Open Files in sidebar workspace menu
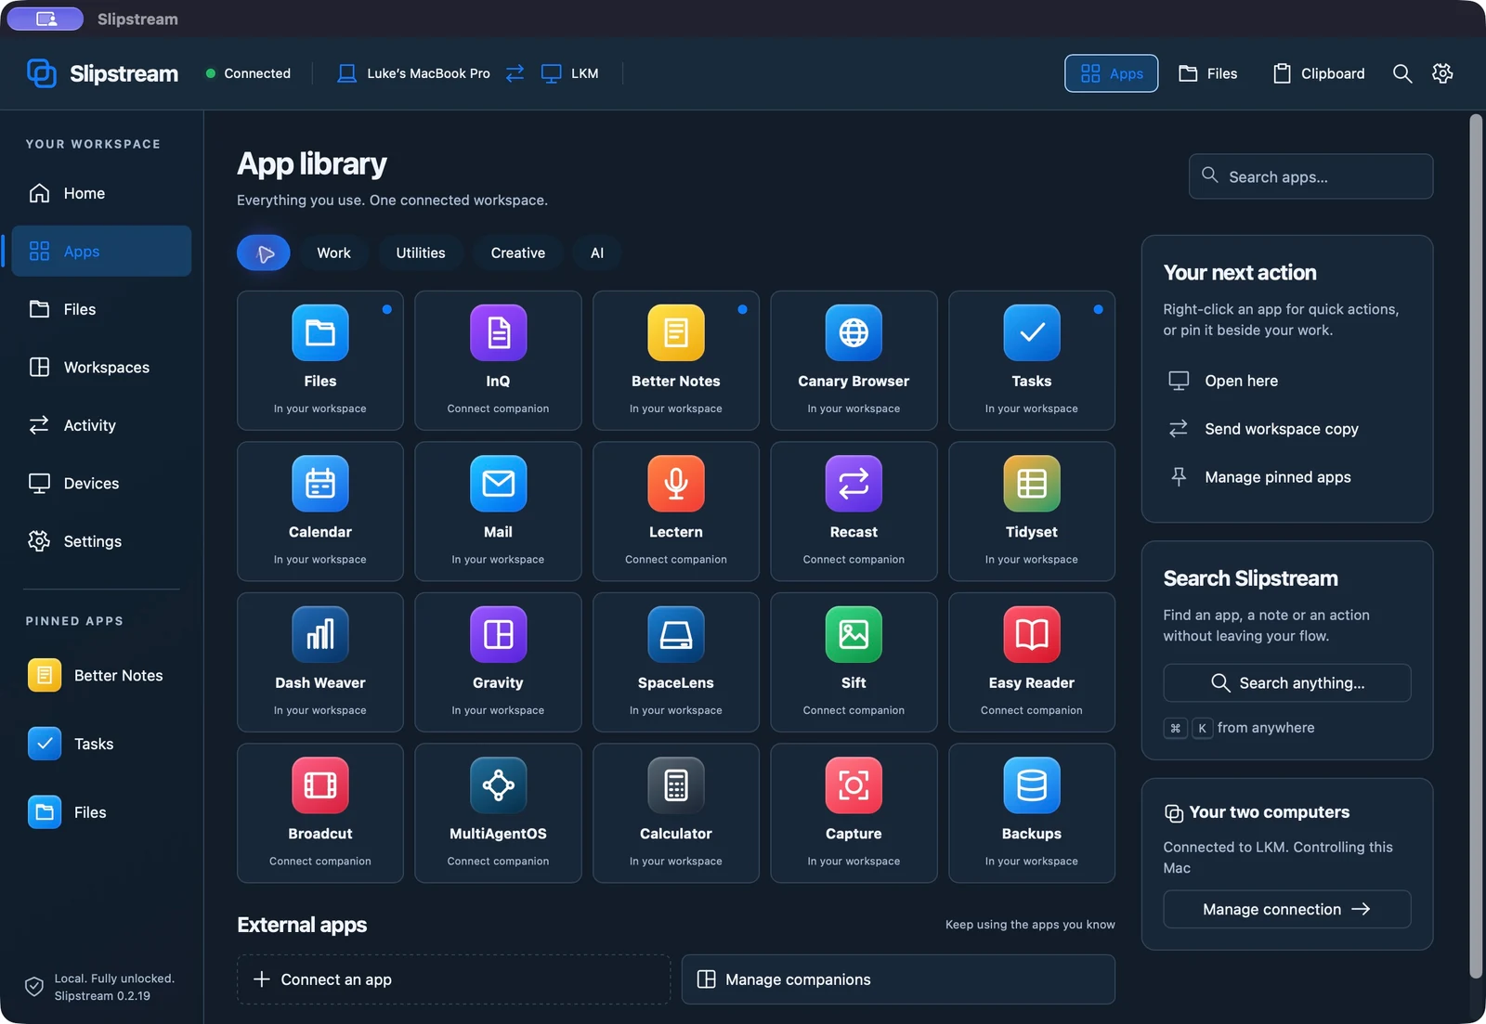The image size is (1486, 1024). (x=101, y=309)
